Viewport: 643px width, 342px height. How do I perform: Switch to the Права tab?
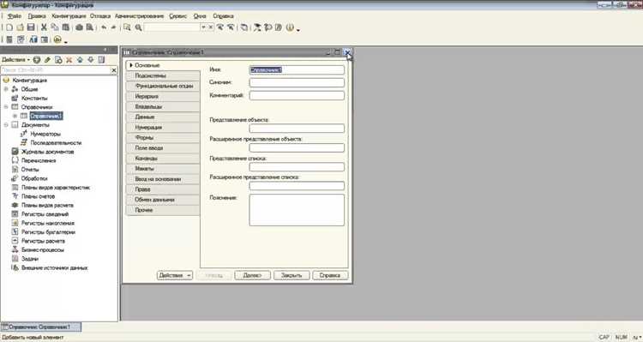163,189
